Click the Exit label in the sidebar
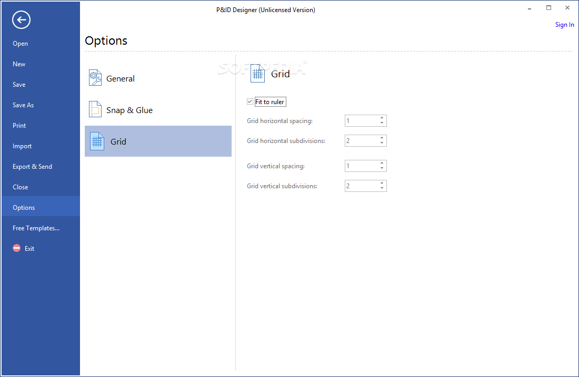The height and width of the screenshot is (377, 579). (29, 249)
